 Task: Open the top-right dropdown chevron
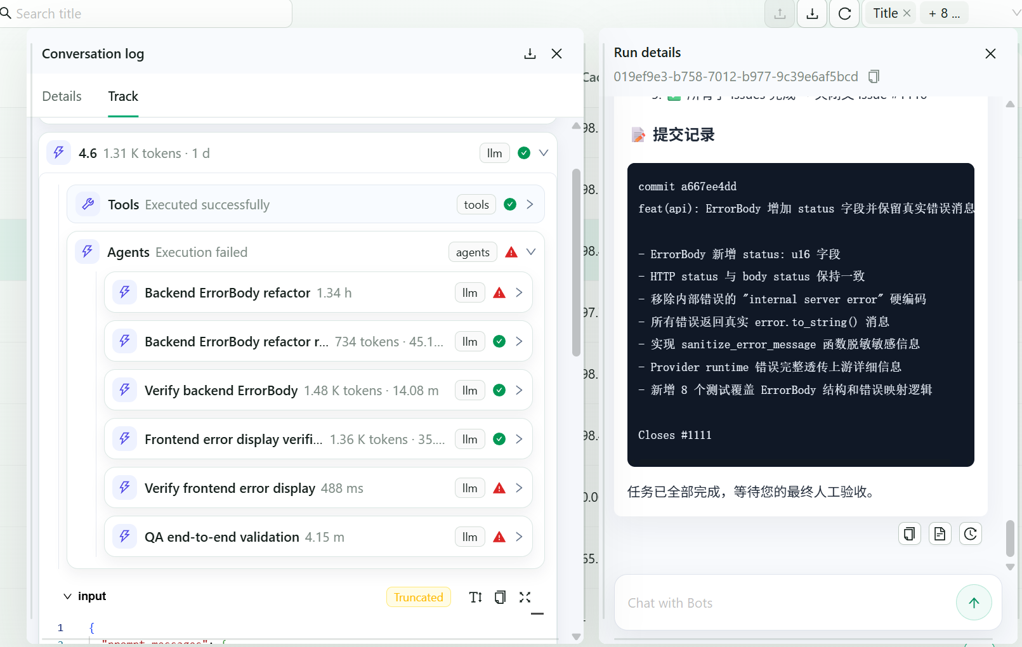[x=1016, y=13]
